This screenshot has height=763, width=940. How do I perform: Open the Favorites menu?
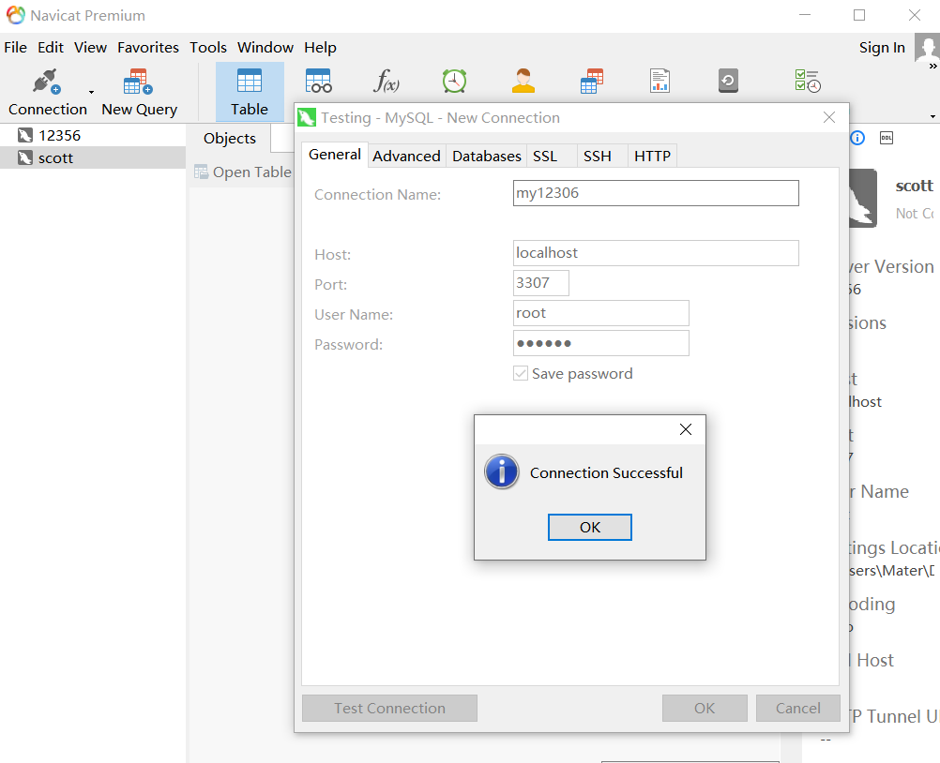pyautogui.click(x=148, y=47)
